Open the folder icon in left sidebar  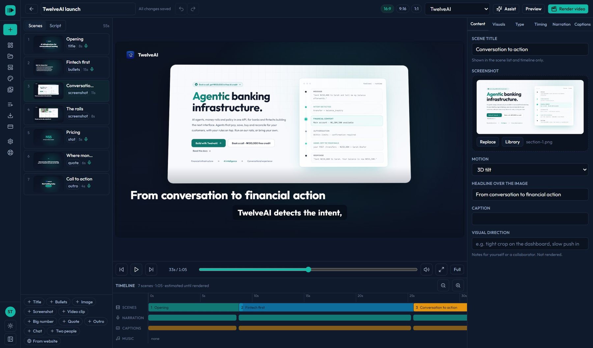pos(10,56)
